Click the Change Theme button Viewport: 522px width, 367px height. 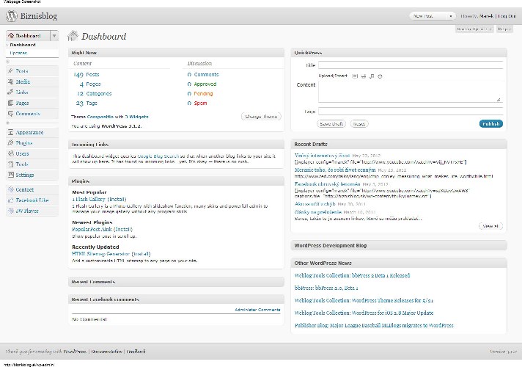coord(261,116)
